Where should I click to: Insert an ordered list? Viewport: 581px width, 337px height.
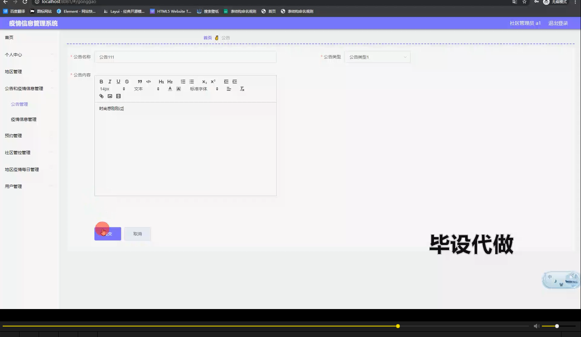tap(183, 81)
